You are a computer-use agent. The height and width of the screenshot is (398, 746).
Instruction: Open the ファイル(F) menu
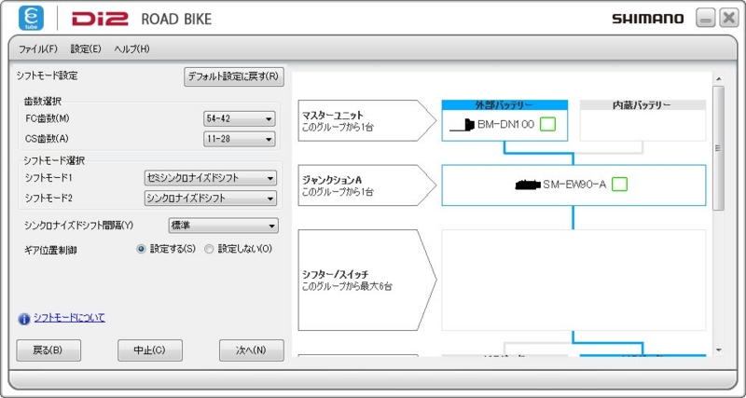tap(38, 49)
